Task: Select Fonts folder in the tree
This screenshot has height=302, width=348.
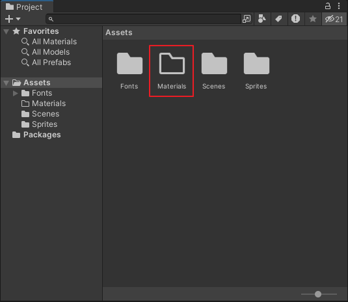Action: (42, 93)
